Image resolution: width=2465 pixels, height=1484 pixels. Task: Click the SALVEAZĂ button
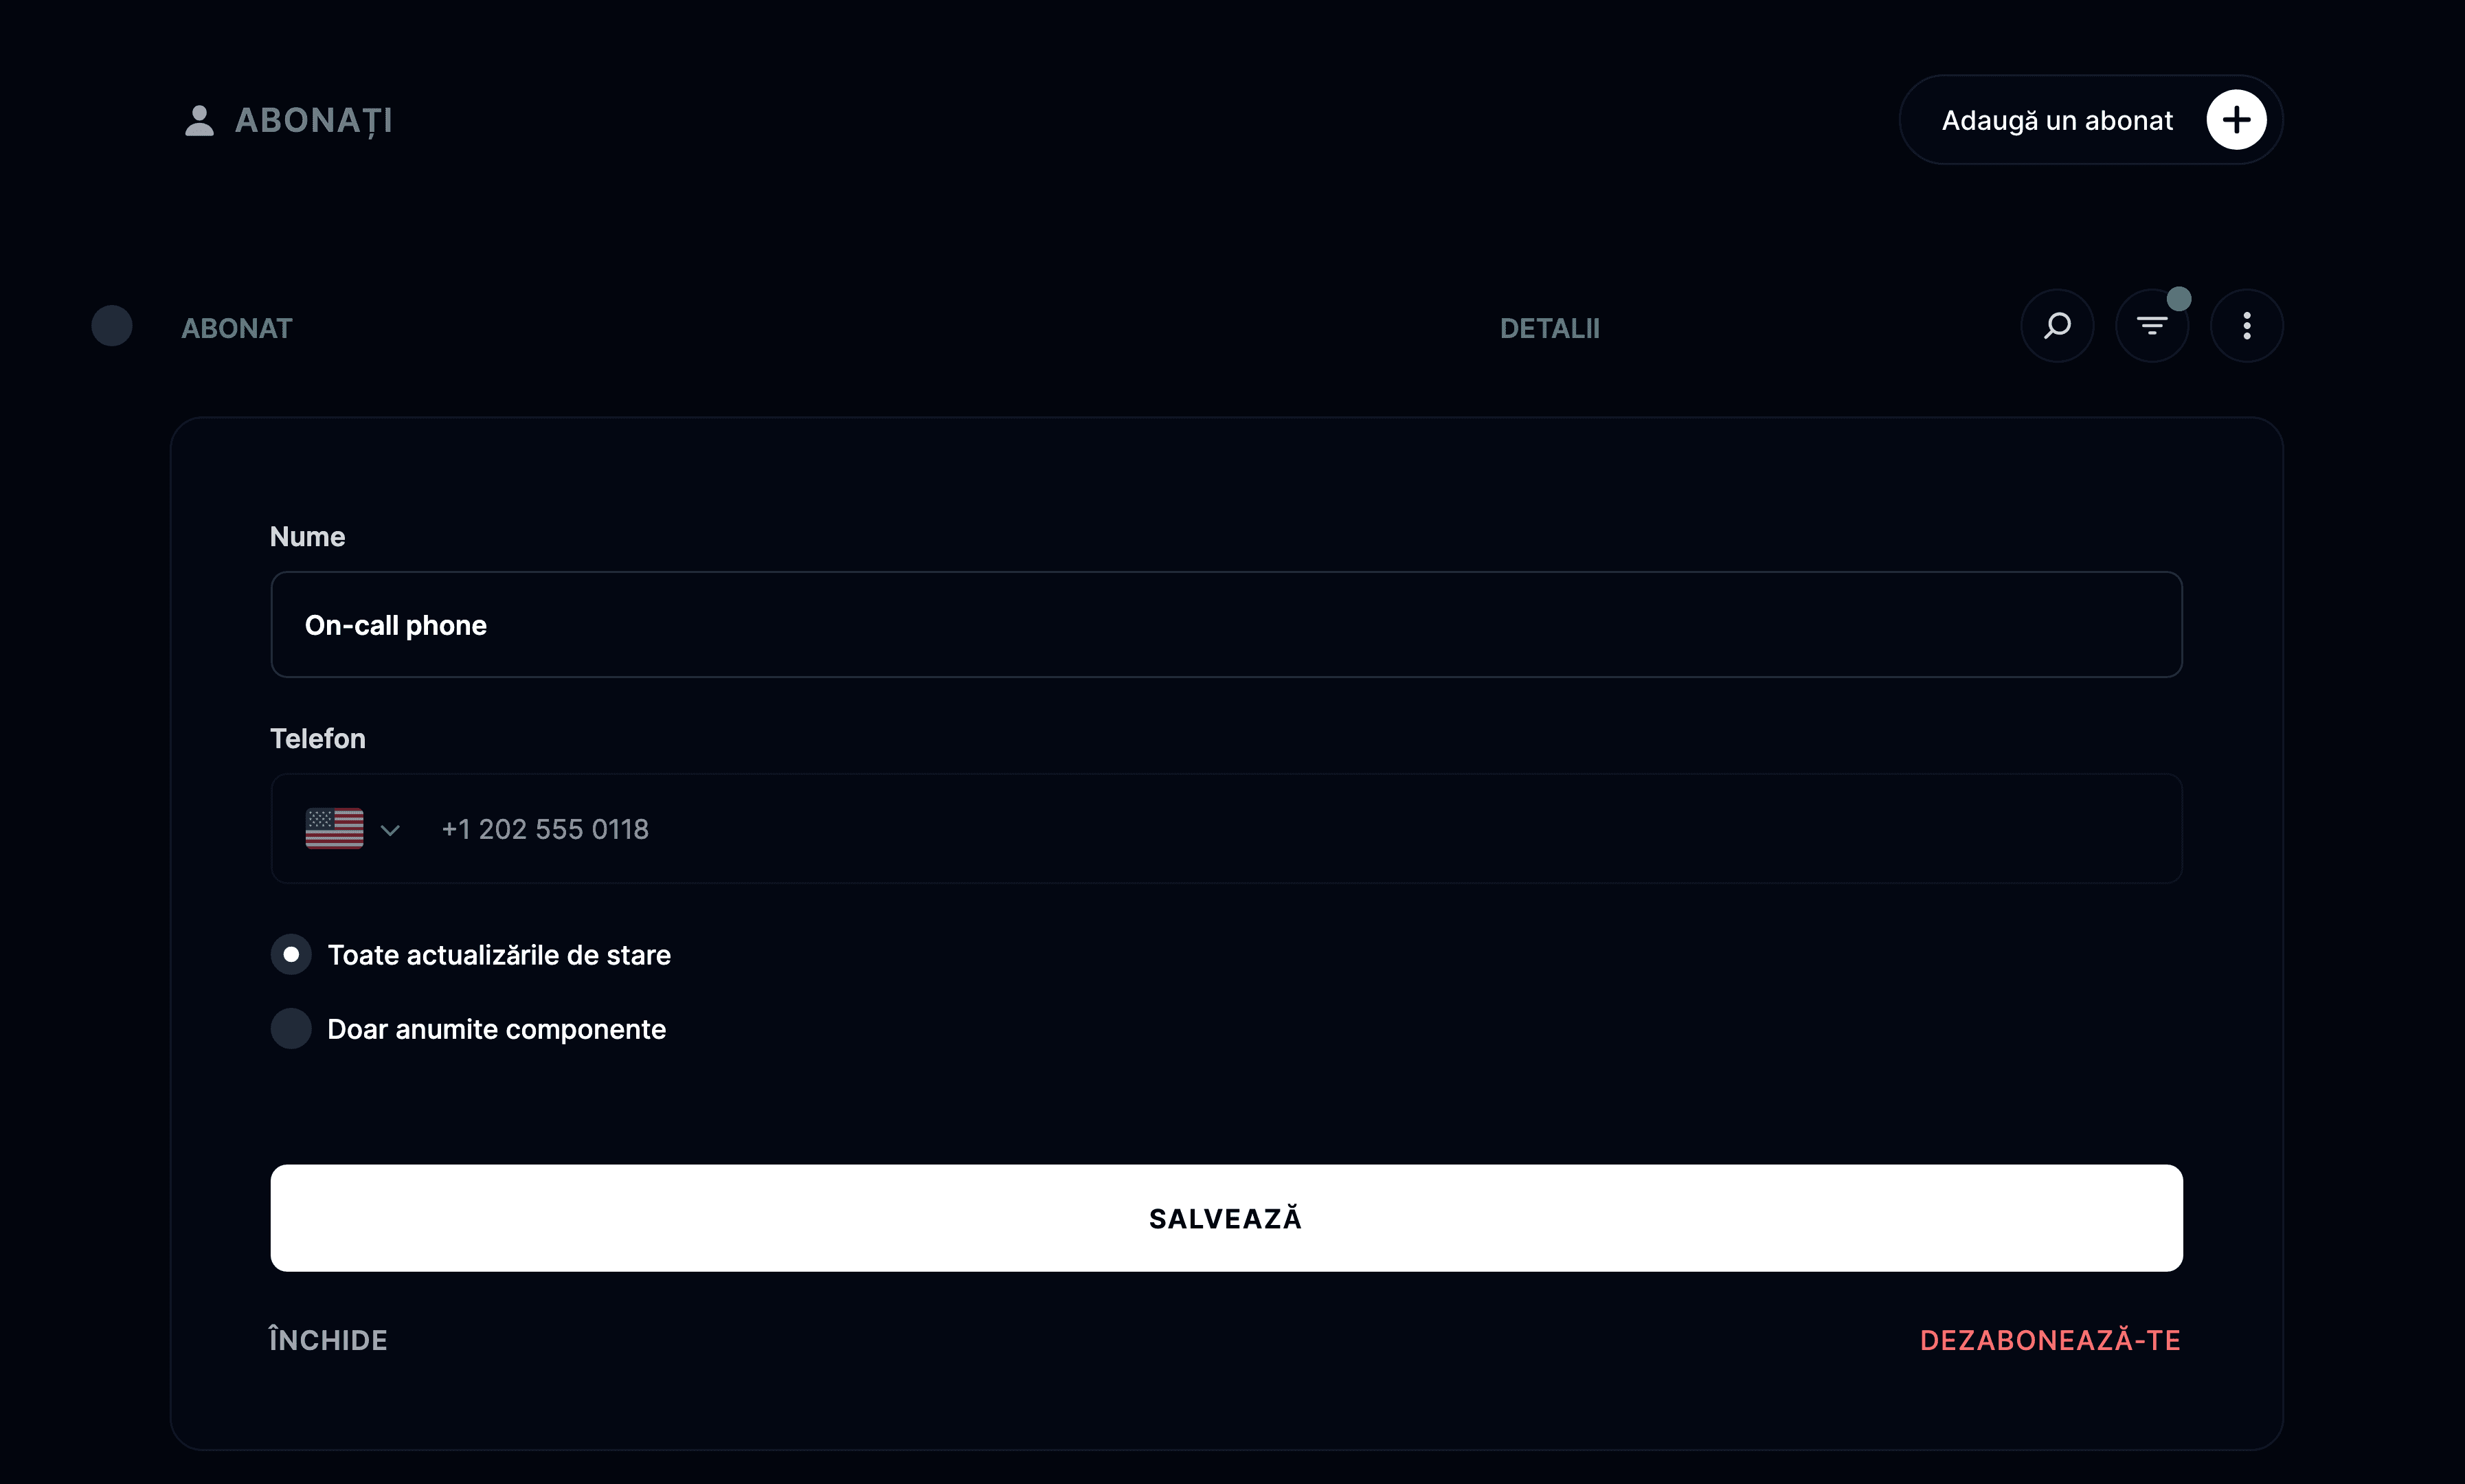1226,1218
